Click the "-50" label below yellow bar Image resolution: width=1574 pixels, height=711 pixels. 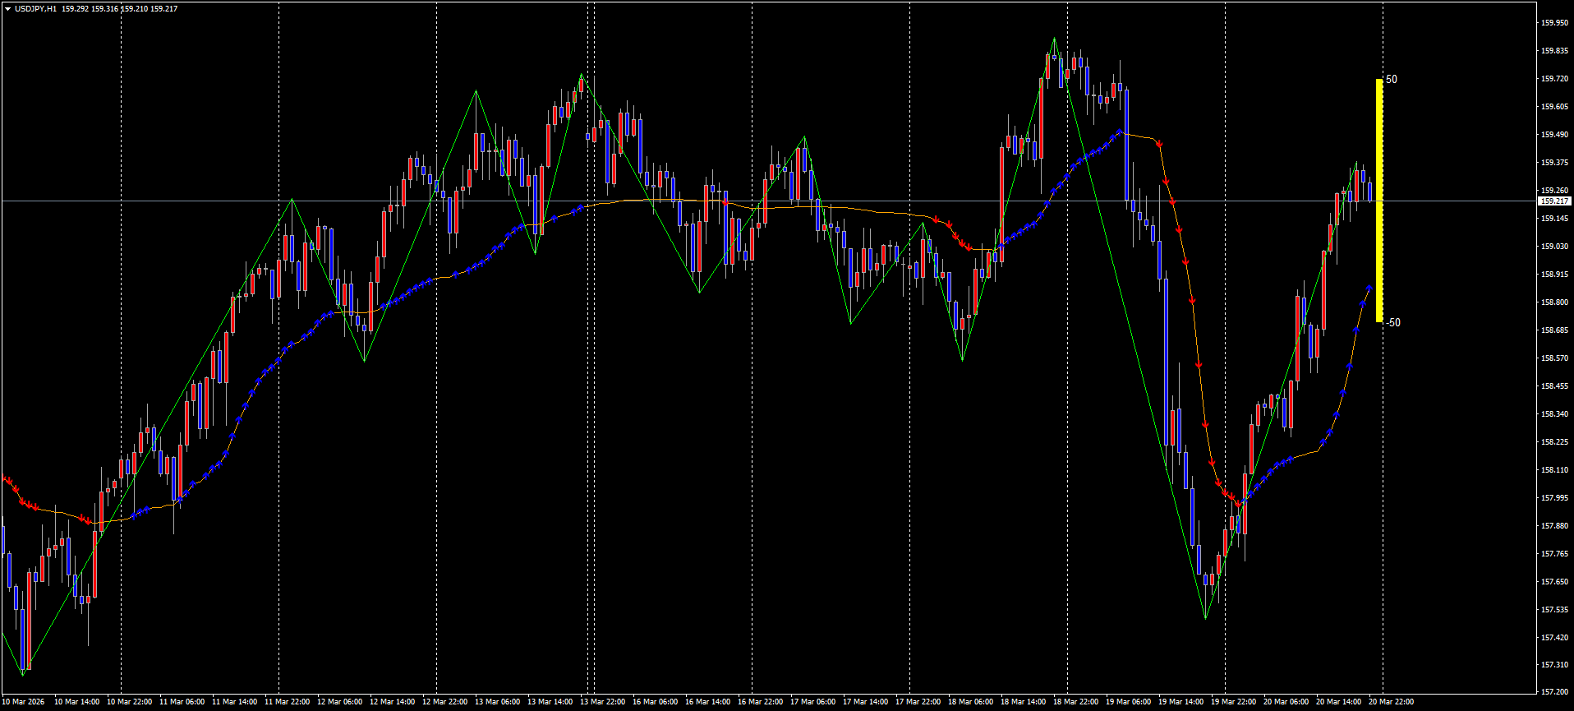[1393, 323]
